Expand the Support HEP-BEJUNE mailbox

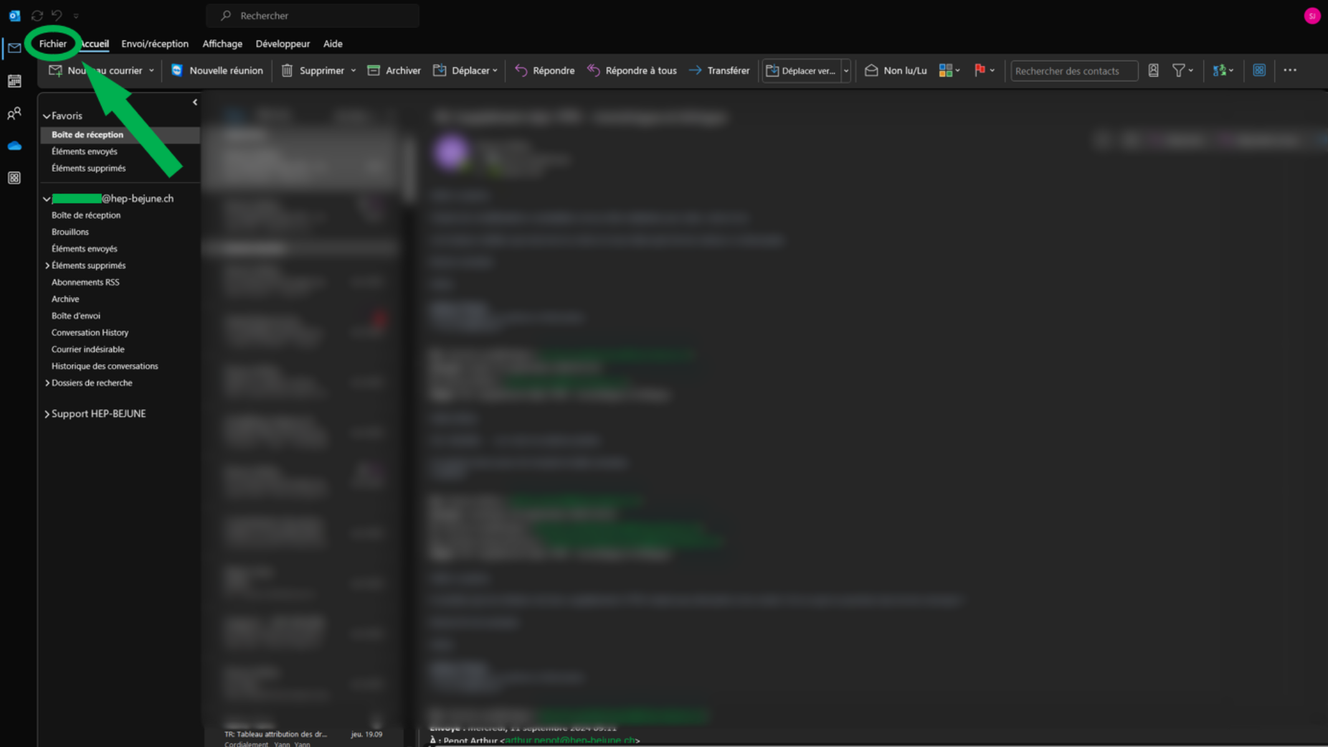47,414
